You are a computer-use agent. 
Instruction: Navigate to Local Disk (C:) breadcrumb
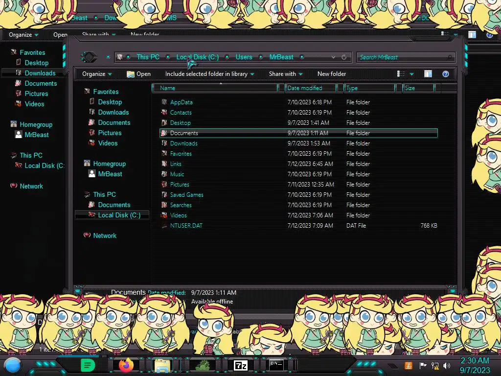198,57
